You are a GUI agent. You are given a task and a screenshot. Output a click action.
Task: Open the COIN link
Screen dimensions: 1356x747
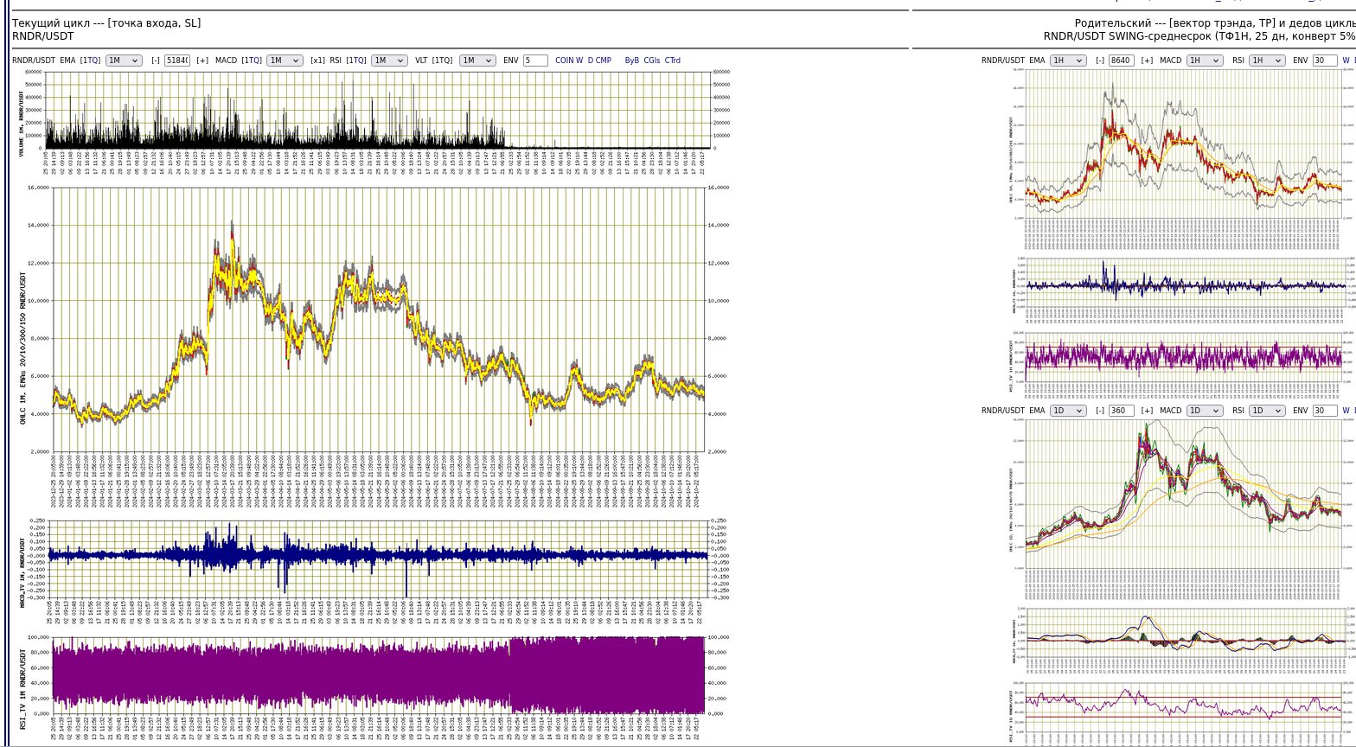tap(565, 61)
